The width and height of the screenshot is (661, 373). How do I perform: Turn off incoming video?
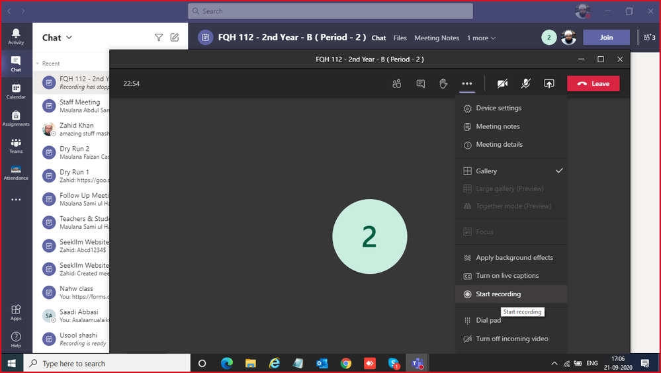(x=511, y=339)
